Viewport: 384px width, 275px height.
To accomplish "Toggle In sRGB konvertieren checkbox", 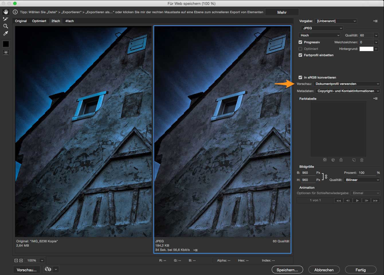I will (x=300, y=77).
